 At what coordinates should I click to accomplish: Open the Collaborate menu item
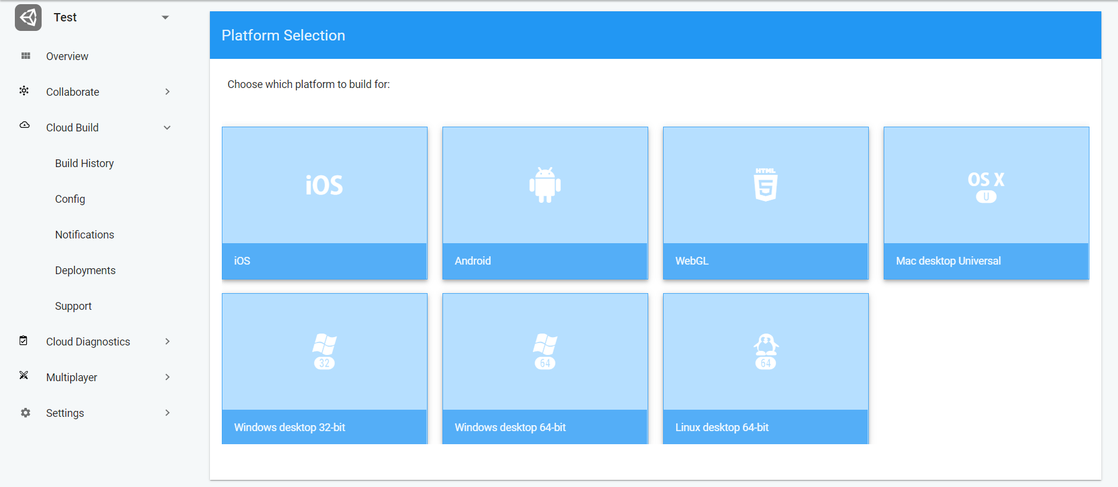pyautogui.click(x=73, y=92)
